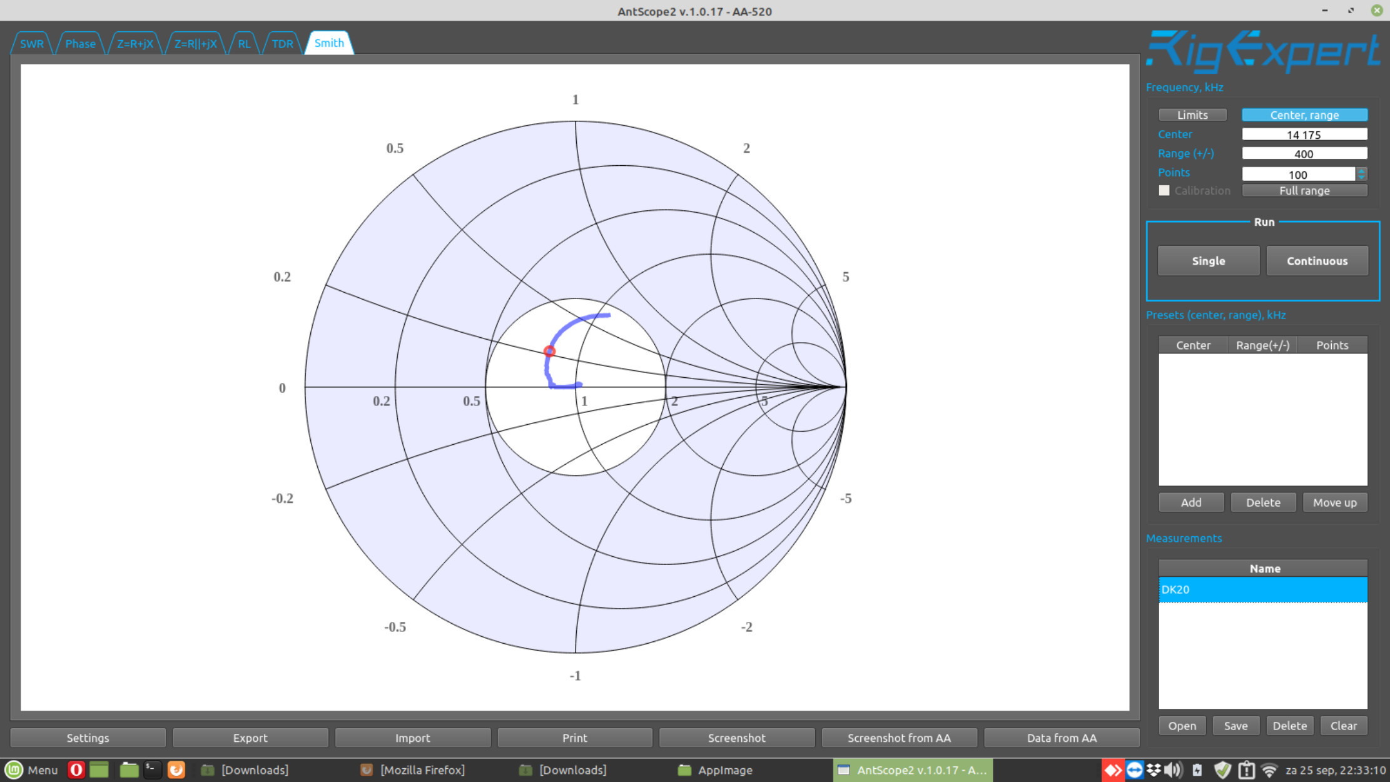
Task: Click the update manager shield icon
Action: pos(1222,769)
